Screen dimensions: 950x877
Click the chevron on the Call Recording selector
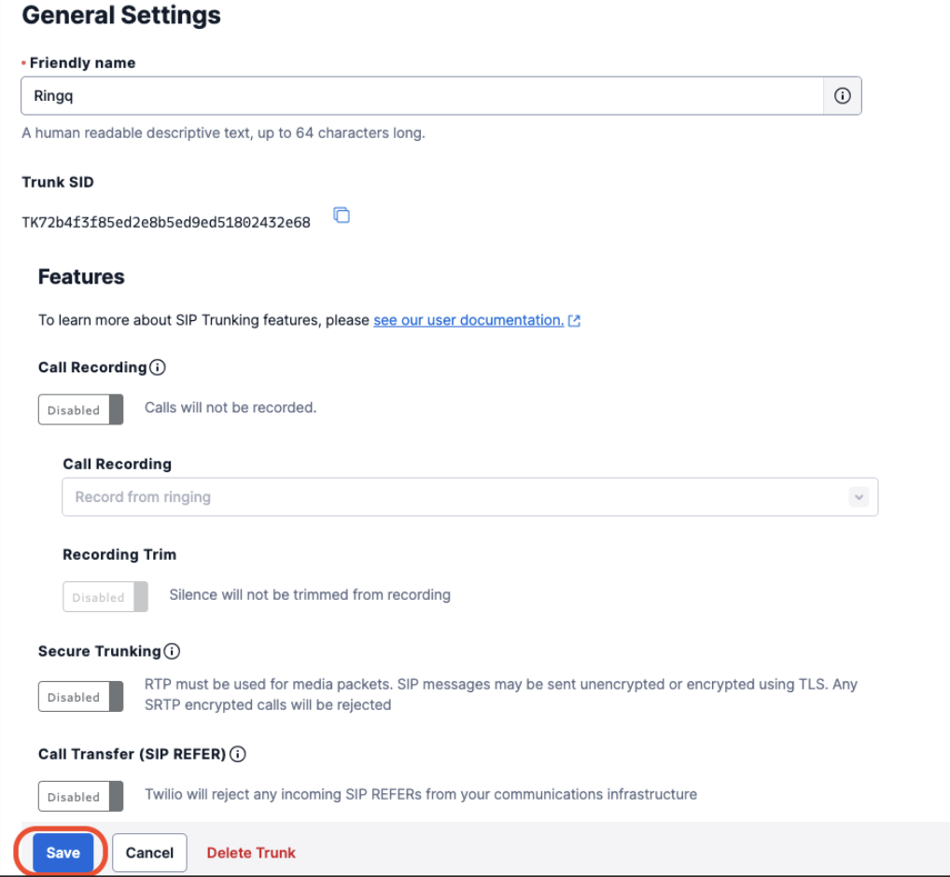click(859, 496)
